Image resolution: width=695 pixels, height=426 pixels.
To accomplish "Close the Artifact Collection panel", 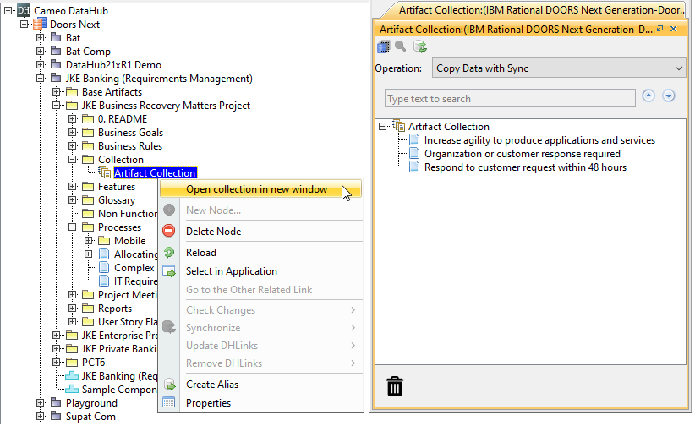I will pyautogui.click(x=674, y=29).
